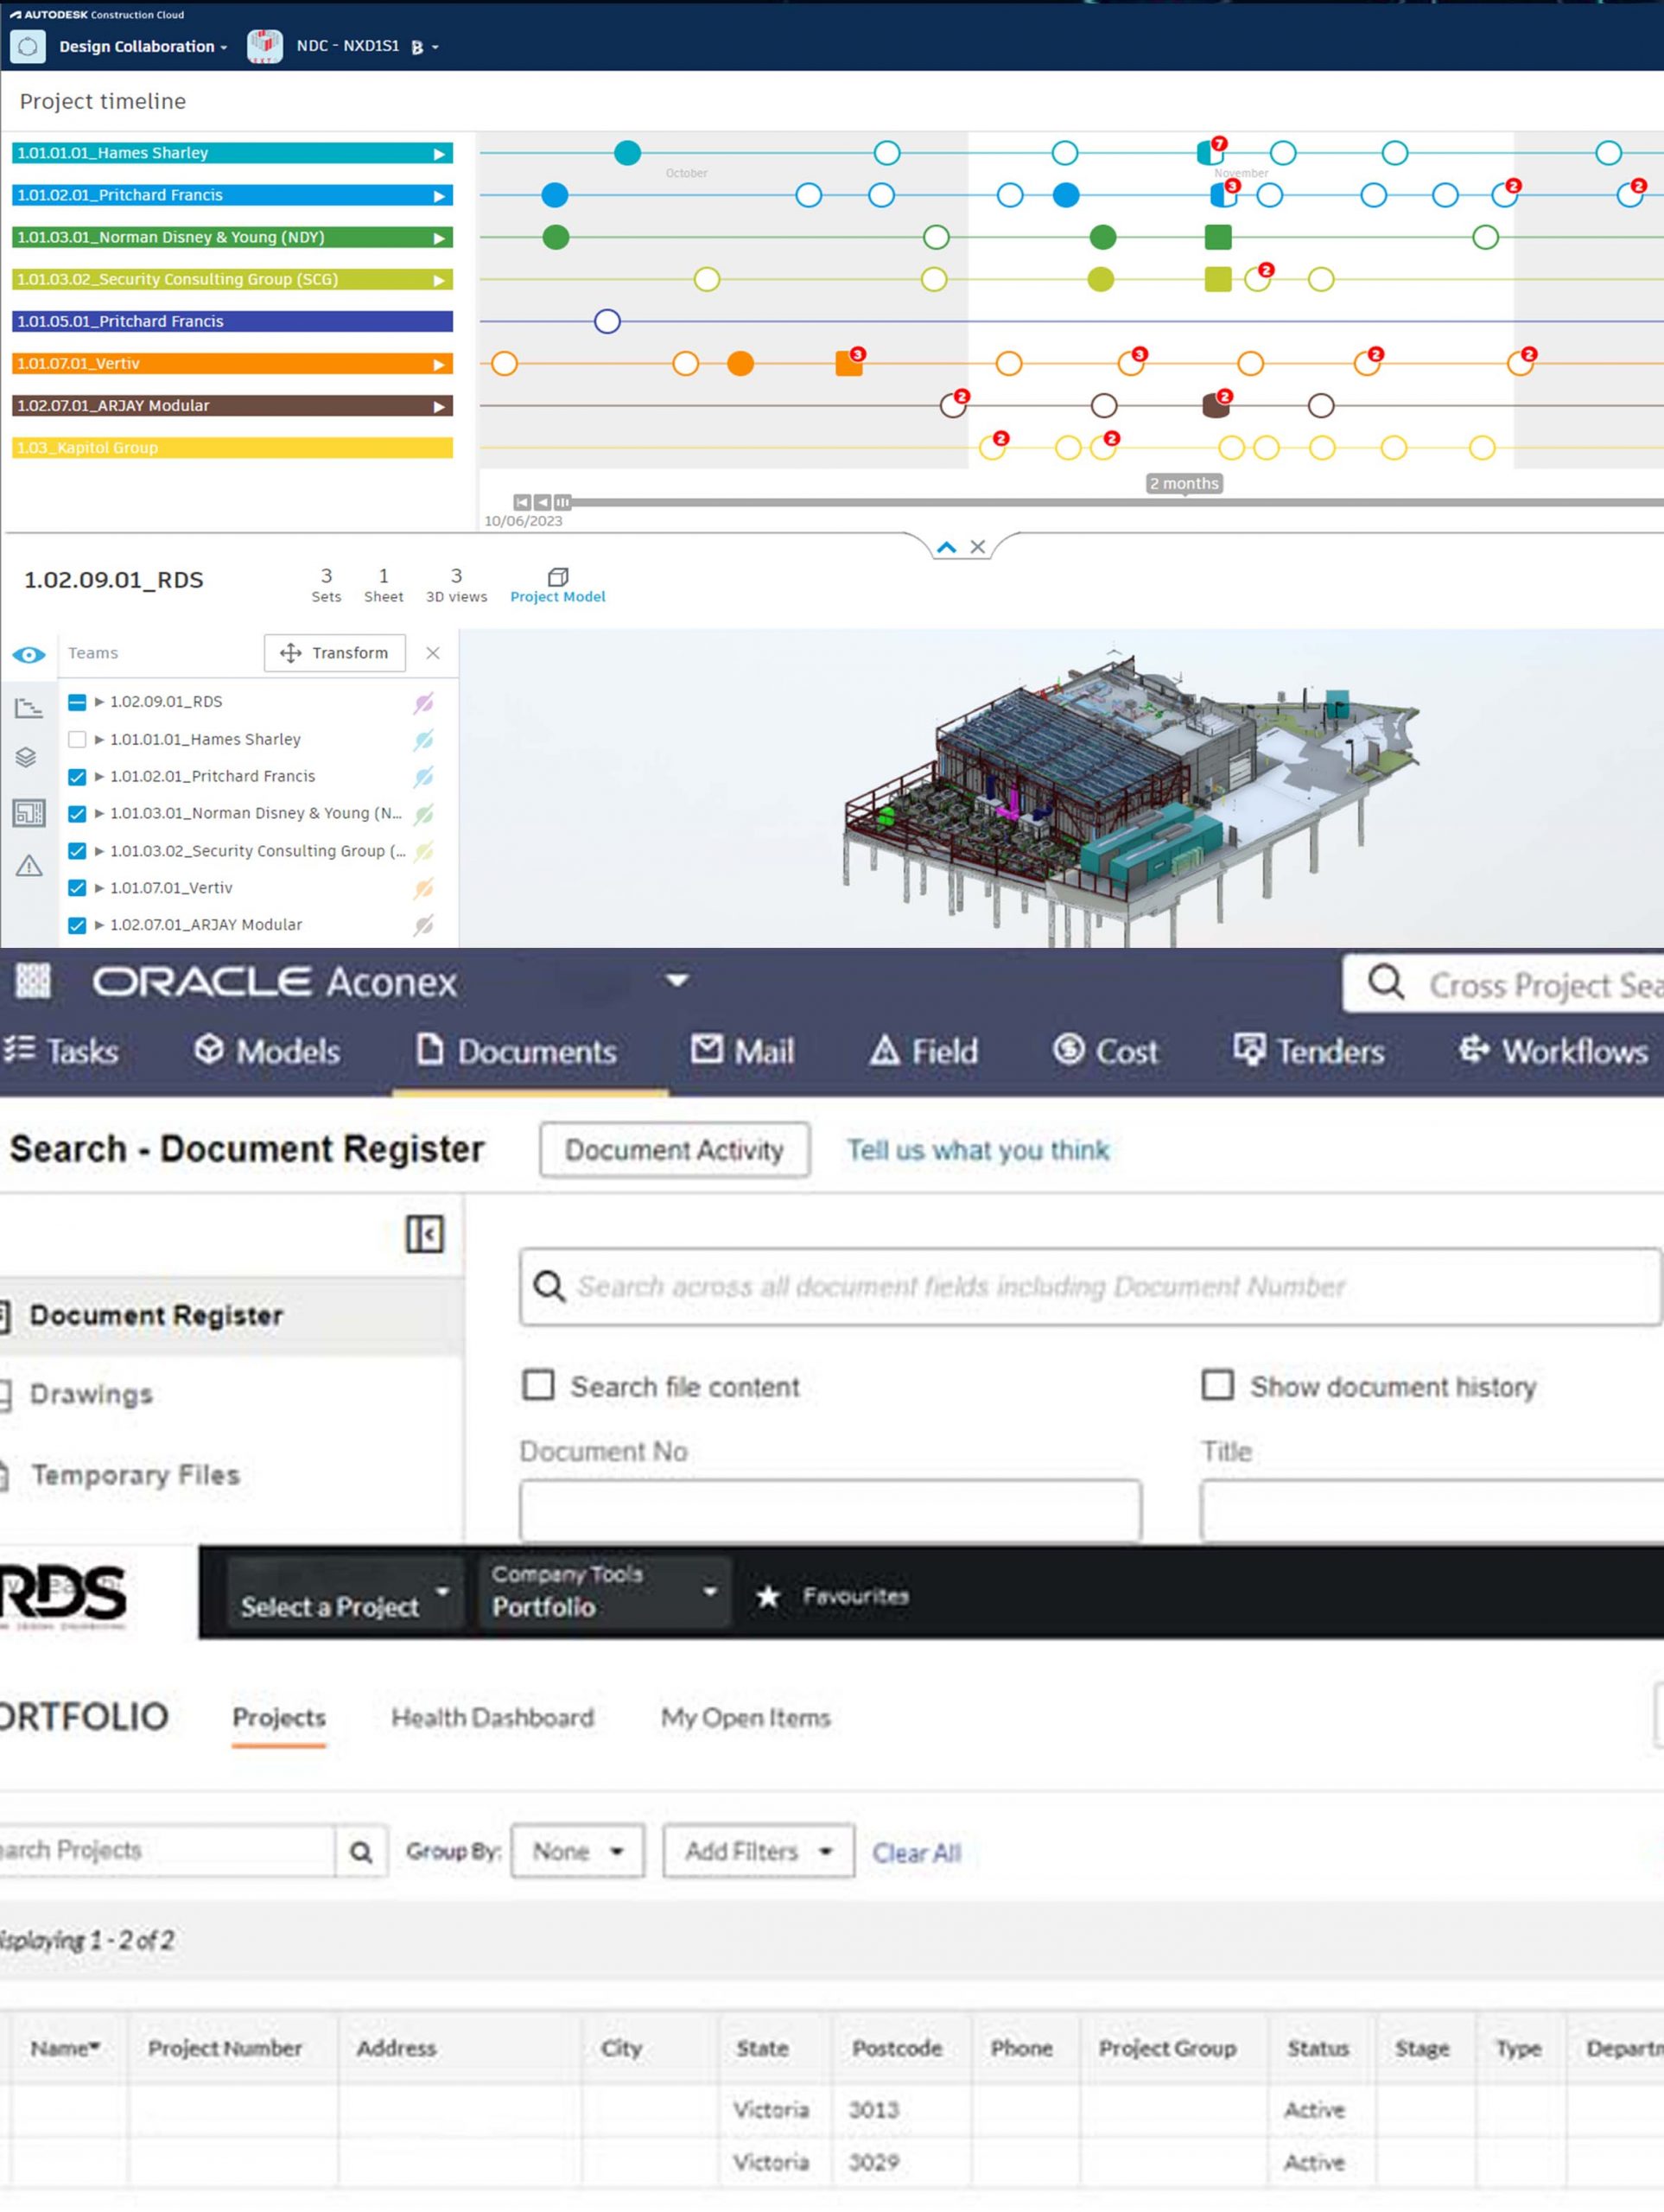Image resolution: width=1664 pixels, height=2212 pixels.
Task: Uncheck the 1.02.07.01_ARJAY Modular checkbox
Action: (x=77, y=925)
